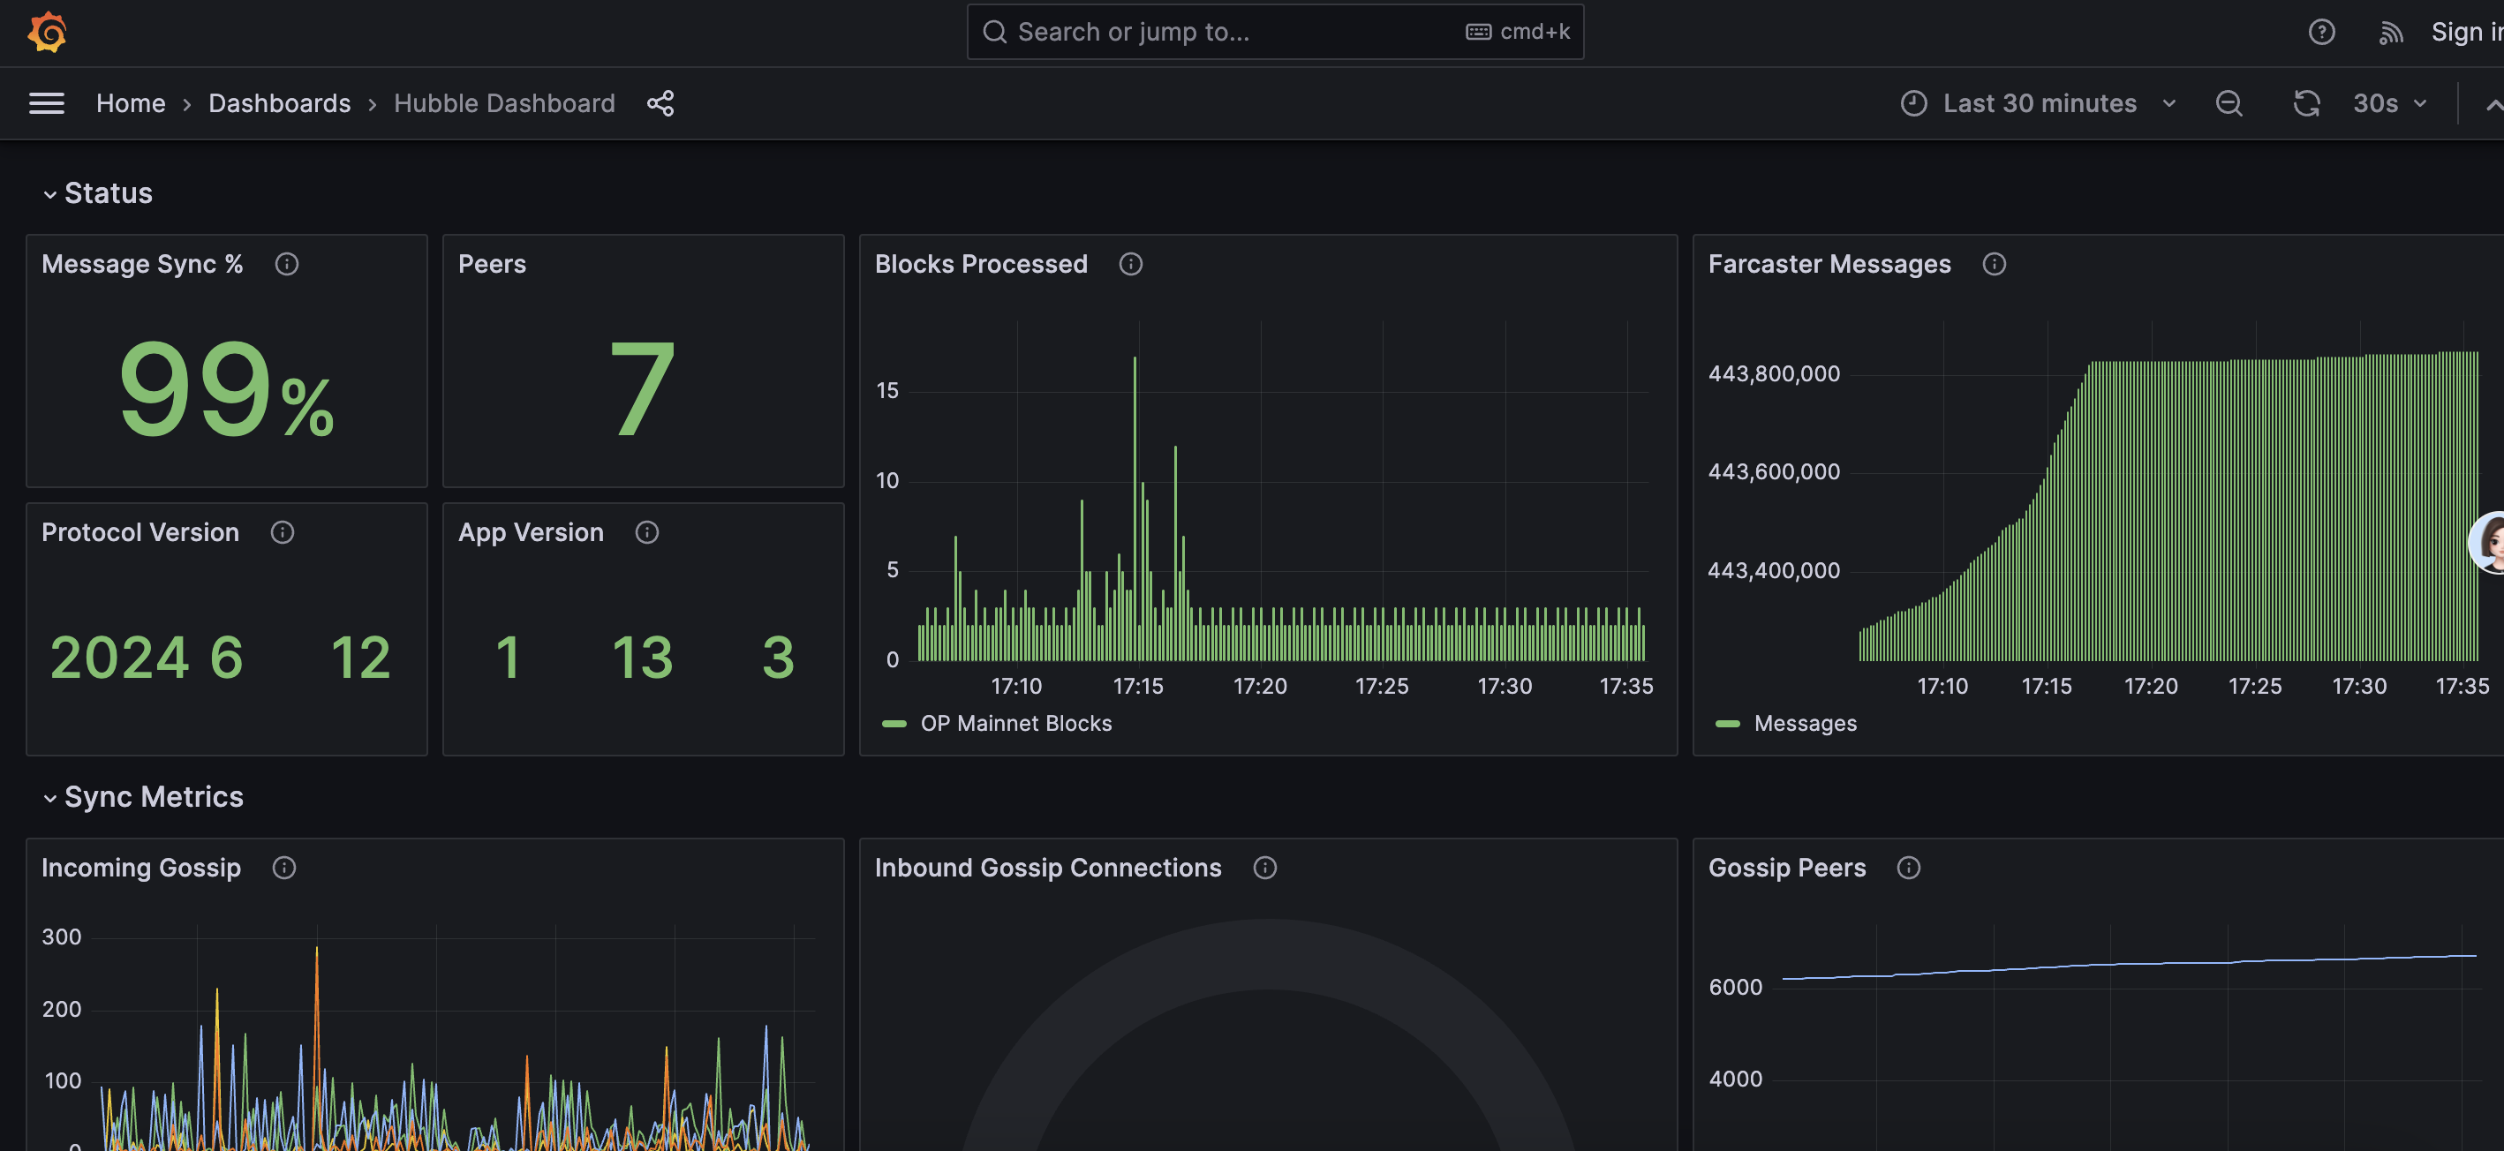2504x1151 pixels.
Task: Open the help question mark icon
Action: 2321,32
